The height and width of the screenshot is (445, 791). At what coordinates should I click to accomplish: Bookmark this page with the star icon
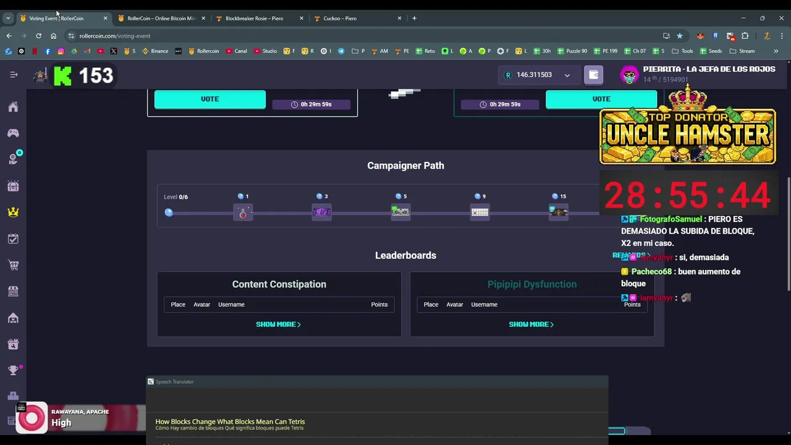point(680,36)
